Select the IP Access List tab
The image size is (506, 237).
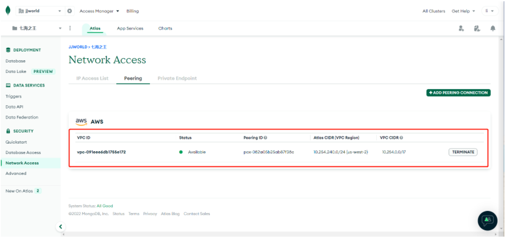pyautogui.click(x=92, y=78)
